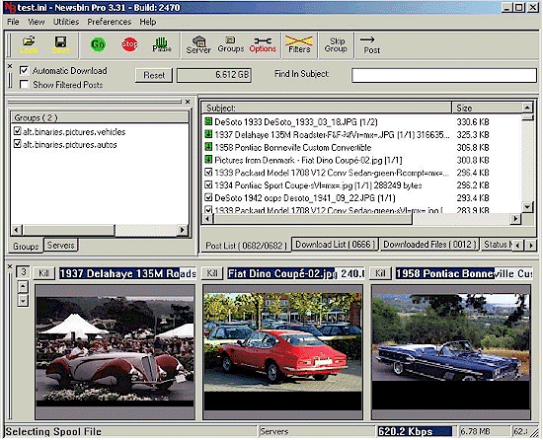Click the thumbnail count up arrow stepper
Viewport: 543px width, 440px height.
click(23, 286)
